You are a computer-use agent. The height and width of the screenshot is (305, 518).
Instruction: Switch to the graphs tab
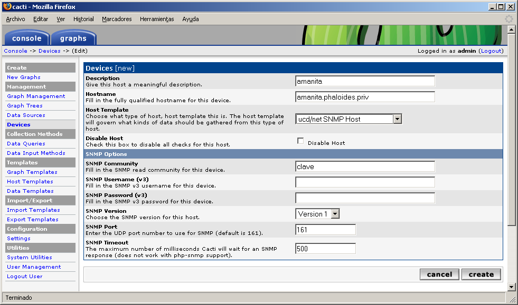tap(73, 38)
